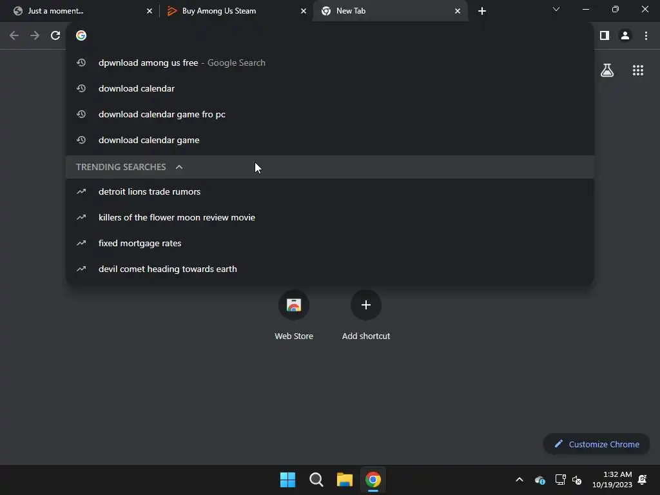
Task: Click history icon beside 'download calendar'
Action: [x=81, y=88]
